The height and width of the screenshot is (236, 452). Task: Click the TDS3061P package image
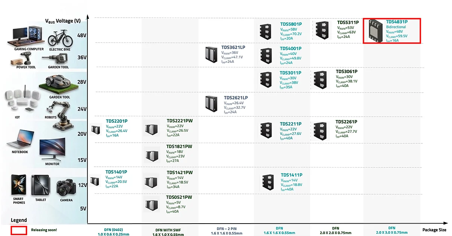[321, 80]
